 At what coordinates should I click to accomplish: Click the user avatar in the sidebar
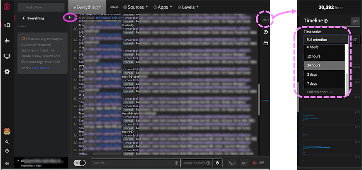click(x=7, y=132)
